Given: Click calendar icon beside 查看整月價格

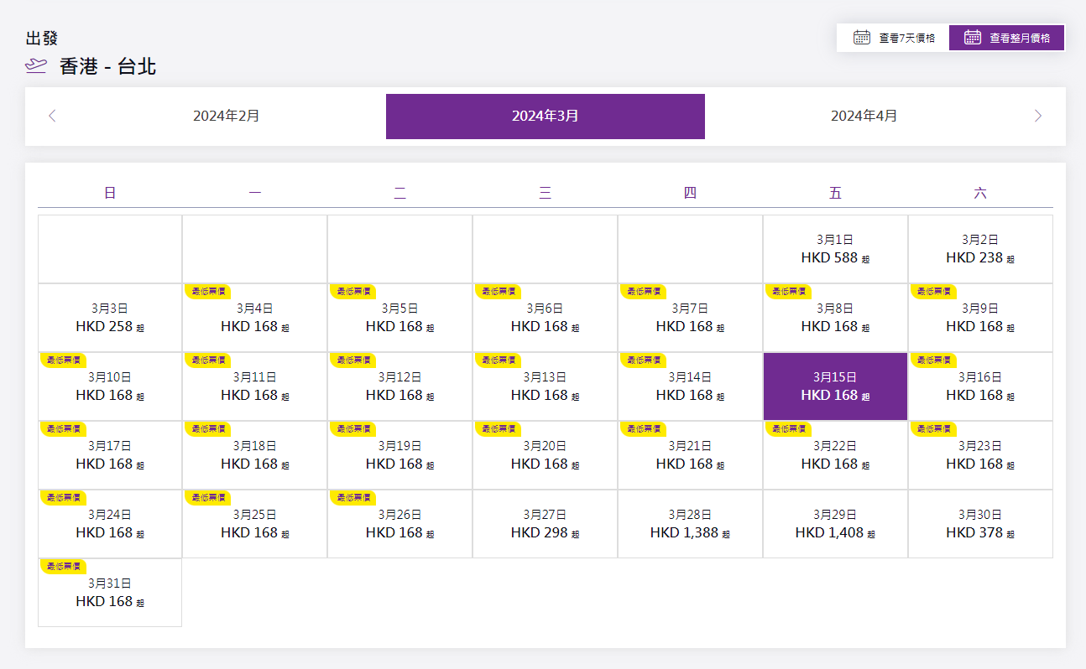Looking at the screenshot, I should [973, 38].
